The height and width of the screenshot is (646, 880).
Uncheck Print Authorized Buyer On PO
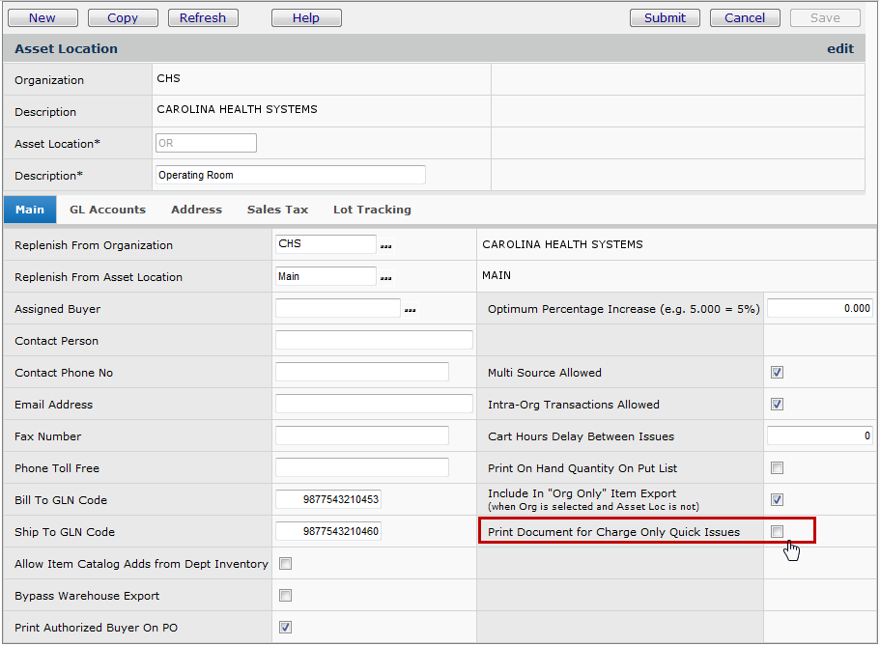click(285, 628)
